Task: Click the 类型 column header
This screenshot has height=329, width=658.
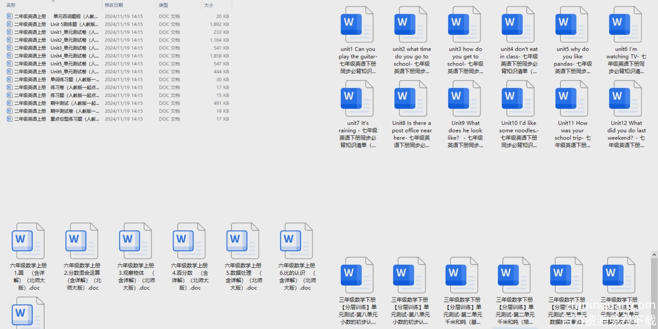Action: coord(164,5)
